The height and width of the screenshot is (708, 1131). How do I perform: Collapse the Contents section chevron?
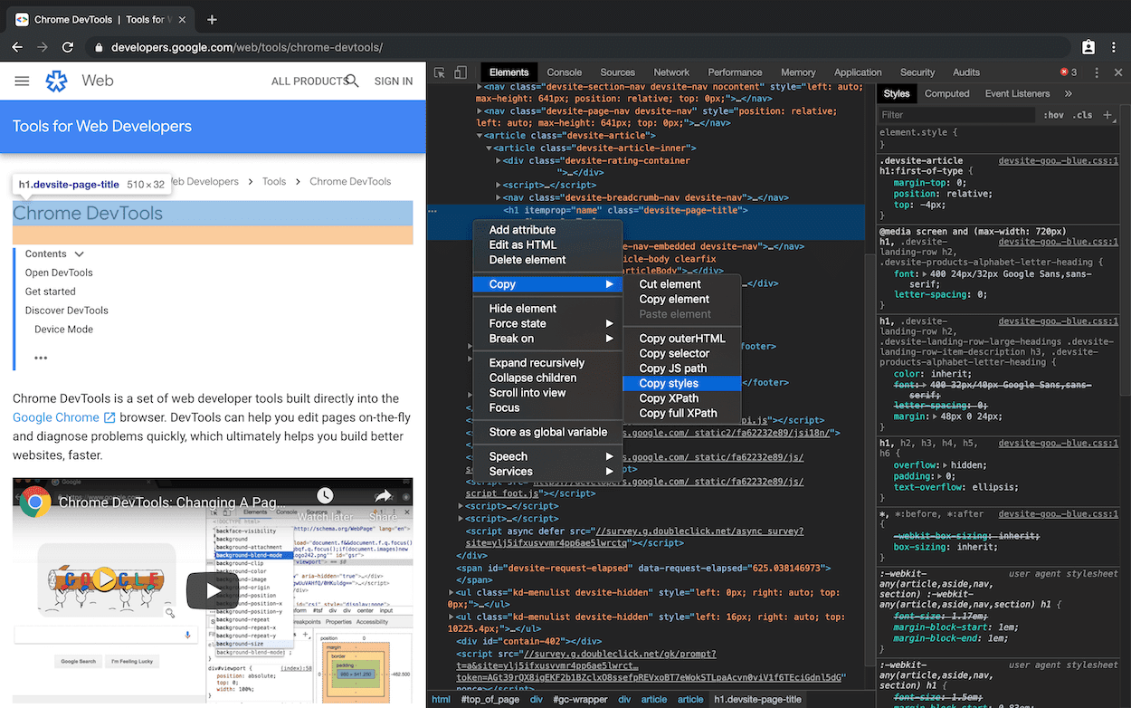(80, 254)
